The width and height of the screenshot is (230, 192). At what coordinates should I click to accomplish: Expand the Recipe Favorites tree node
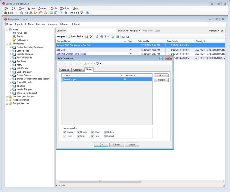click(7, 100)
